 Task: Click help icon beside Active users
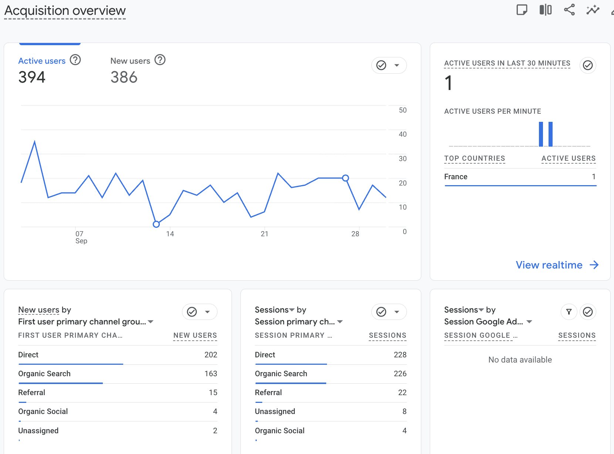(x=75, y=60)
